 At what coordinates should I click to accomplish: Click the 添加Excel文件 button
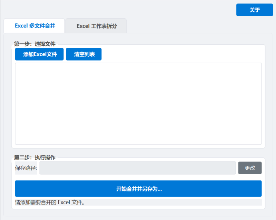point(39,54)
